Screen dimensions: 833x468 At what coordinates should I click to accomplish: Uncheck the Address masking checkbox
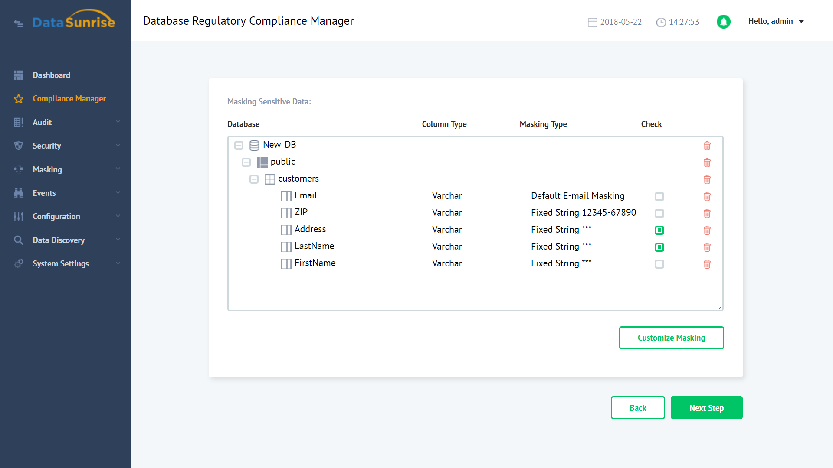[x=659, y=231]
